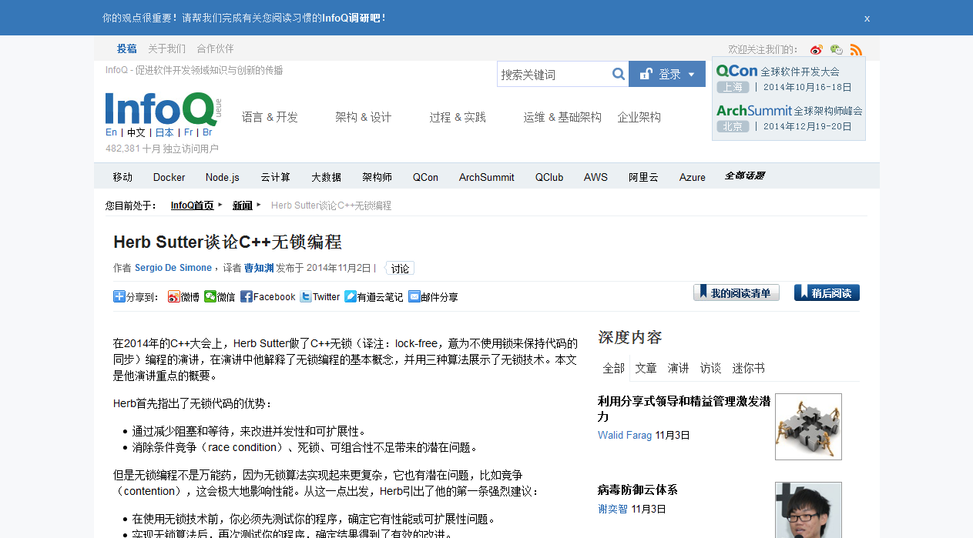Go to InfoQ首页 breadcrumb

tap(192, 206)
